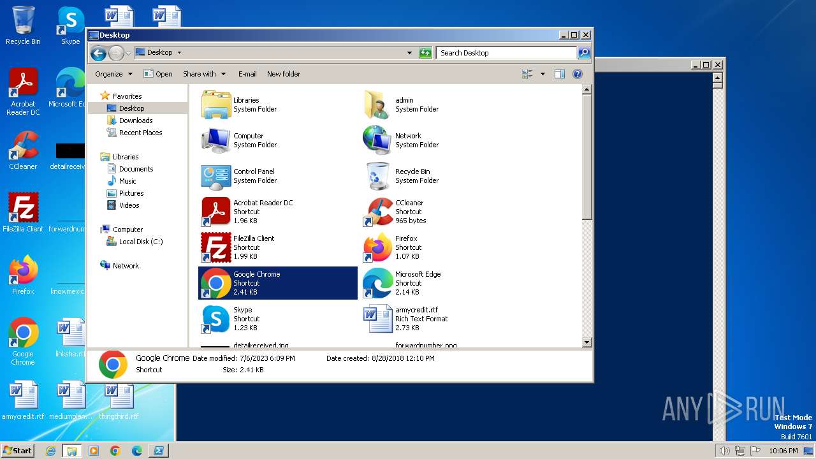Open Pictures library in navigation pane
The width and height of the screenshot is (816, 459).
(x=131, y=193)
